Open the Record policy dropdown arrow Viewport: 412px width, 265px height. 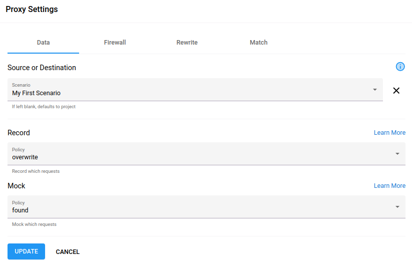[x=397, y=154]
